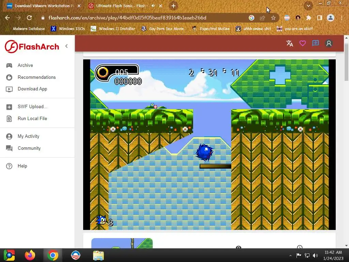This screenshot has width=349, height=262.
Task: Click the Download App monitor icon
Action: pos(9,89)
